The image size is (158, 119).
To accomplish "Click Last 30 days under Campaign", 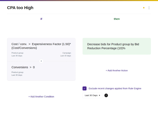I will 66,56.
